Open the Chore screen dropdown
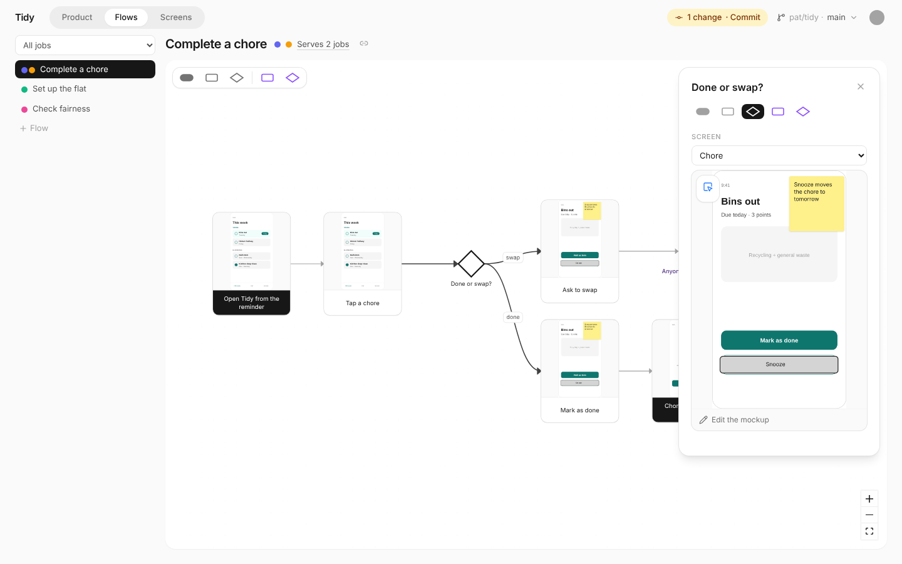This screenshot has height=564, width=902. click(779, 155)
